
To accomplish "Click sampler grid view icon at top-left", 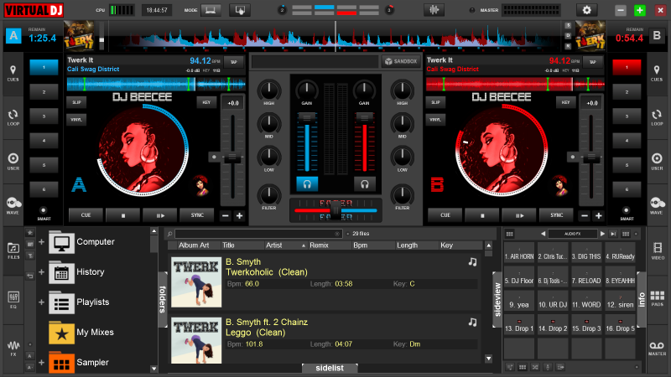I will [x=509, y=234].
